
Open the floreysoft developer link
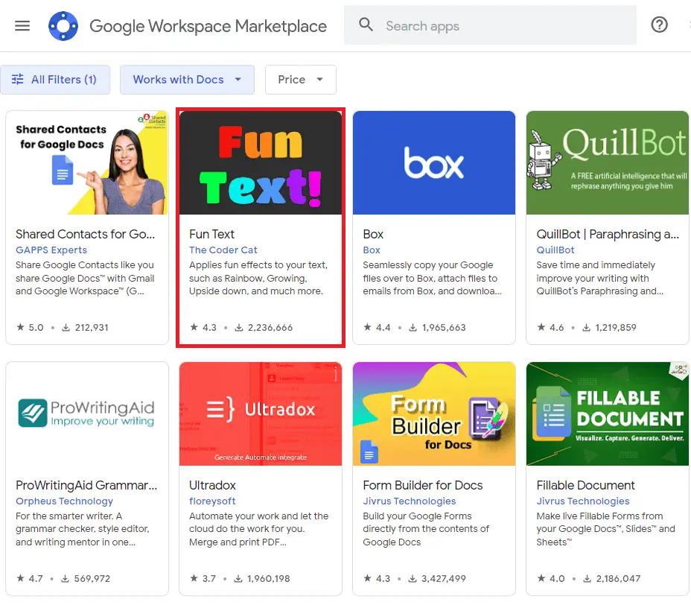coord(212,501)
